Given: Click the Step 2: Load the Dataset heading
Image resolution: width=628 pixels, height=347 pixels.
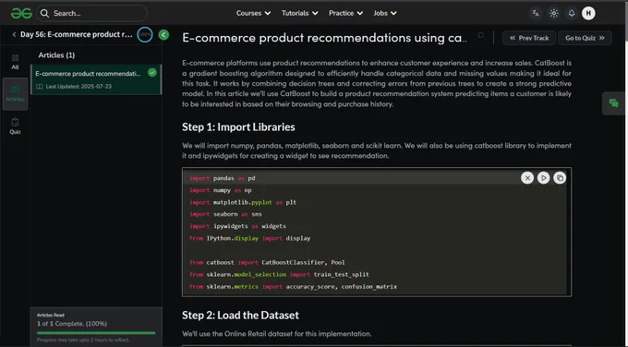Looking at the screenshot, I should [x=240, y=316].
